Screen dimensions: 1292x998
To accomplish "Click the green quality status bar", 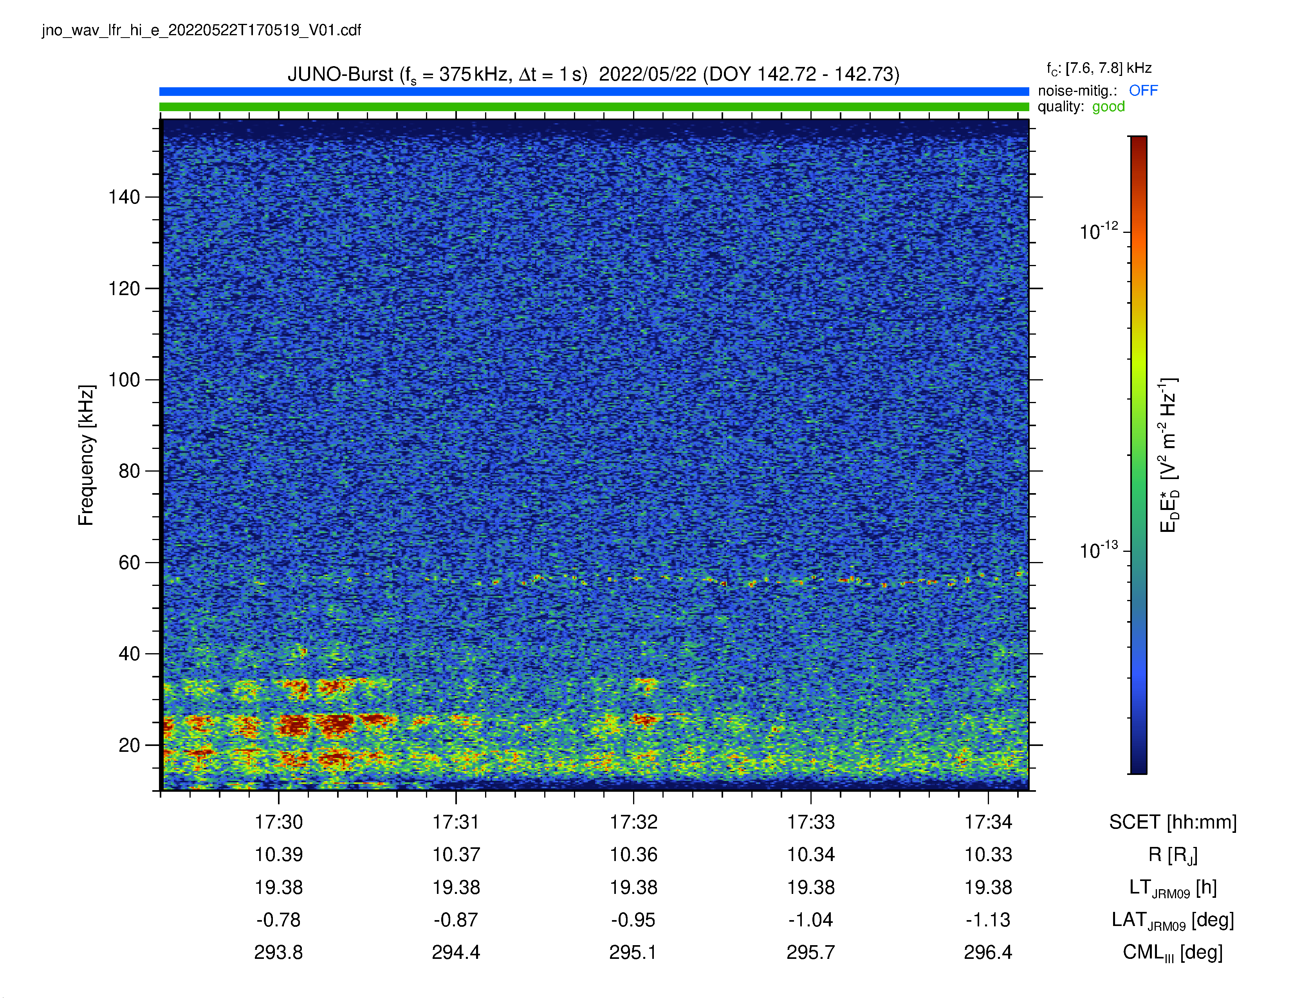I will 594,107.
